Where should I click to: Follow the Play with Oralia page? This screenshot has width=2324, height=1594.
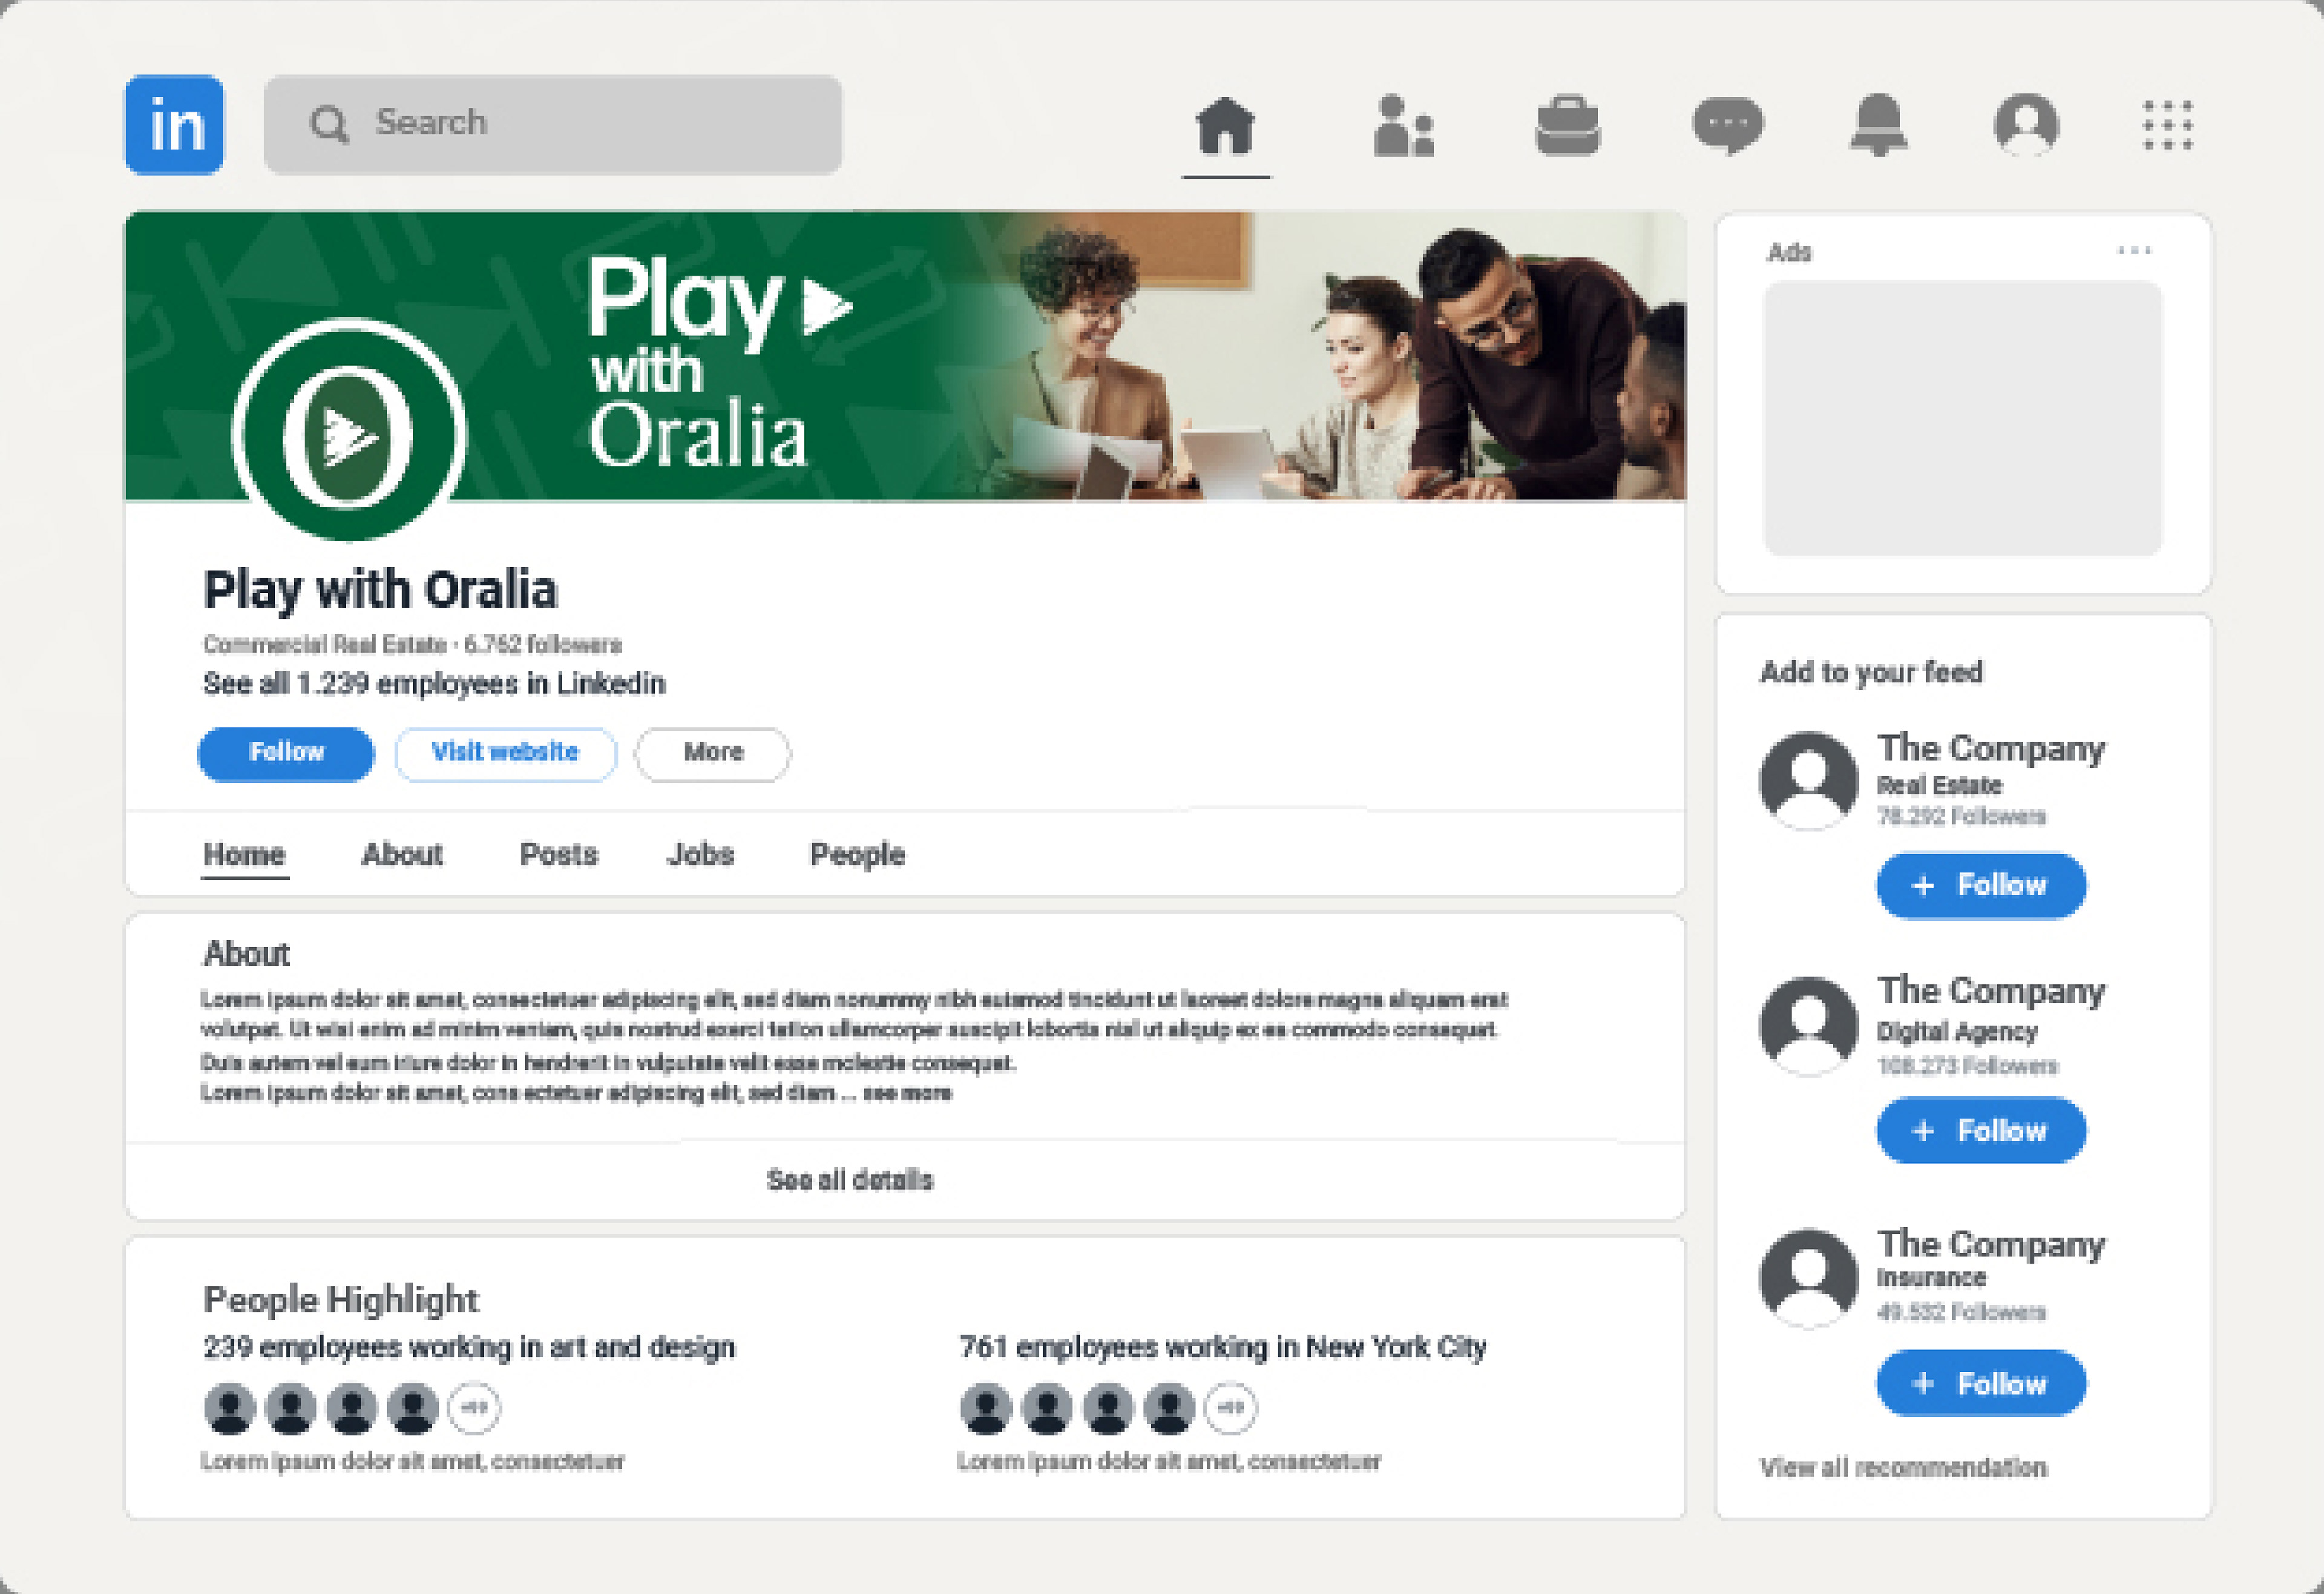tap(286, 753)
